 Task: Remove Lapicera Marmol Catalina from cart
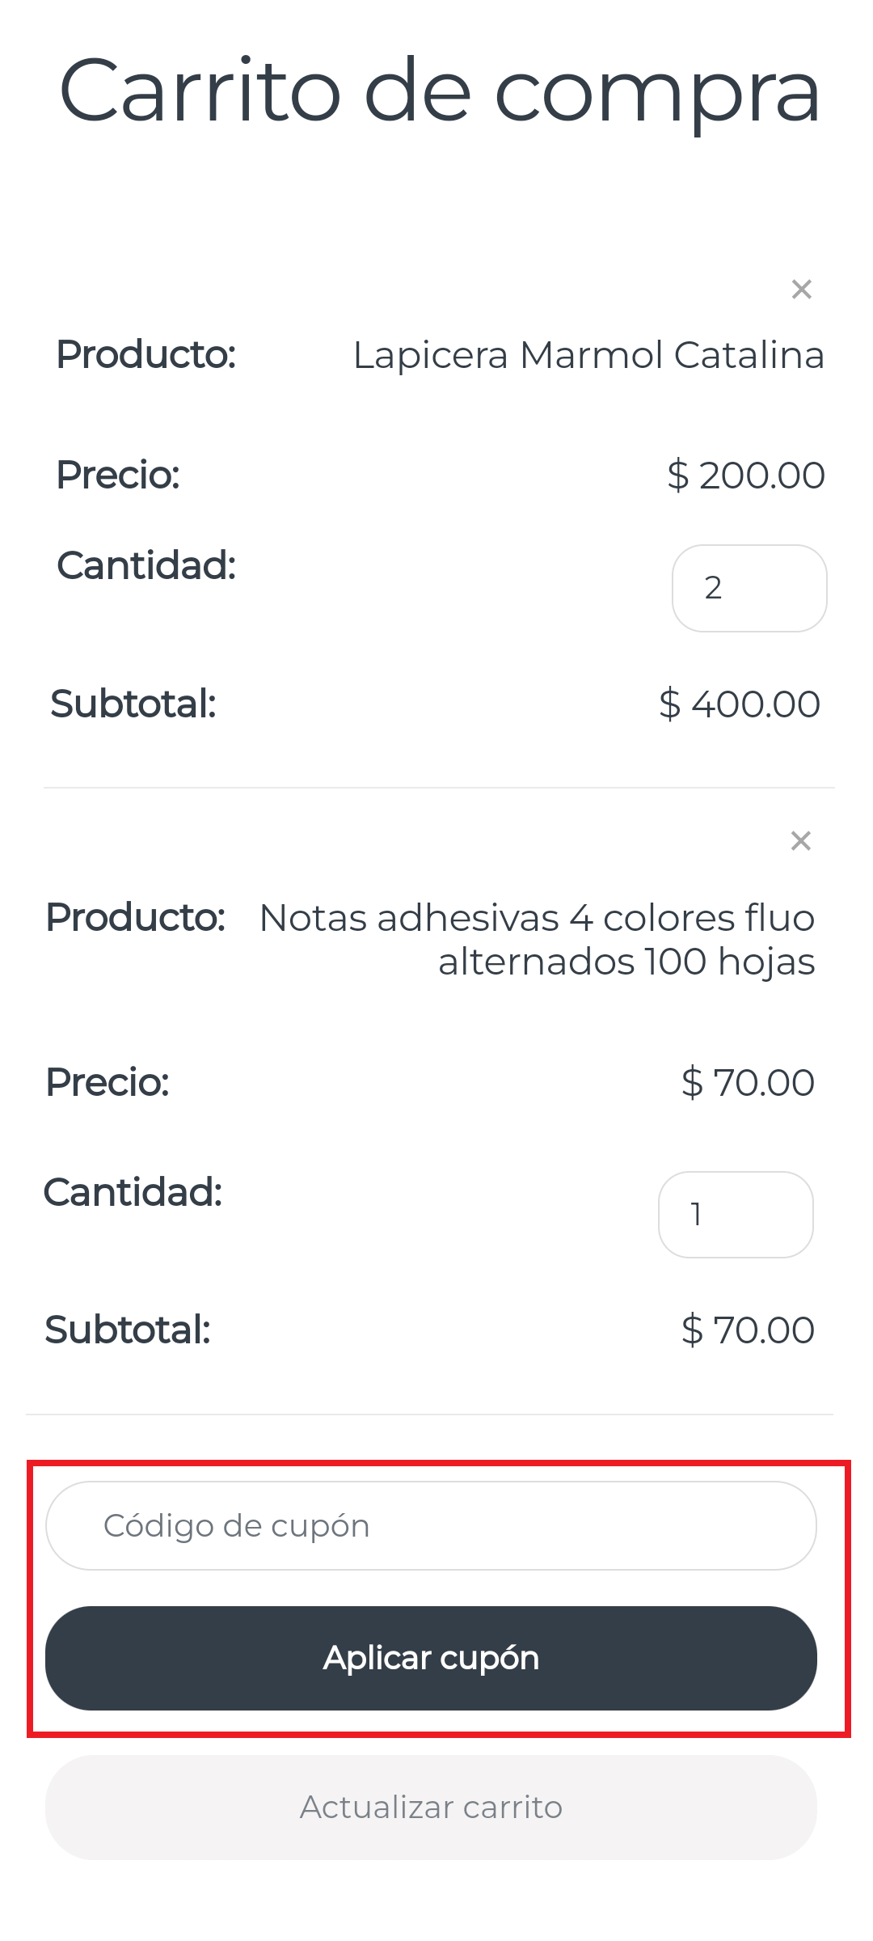click(801, 289)
